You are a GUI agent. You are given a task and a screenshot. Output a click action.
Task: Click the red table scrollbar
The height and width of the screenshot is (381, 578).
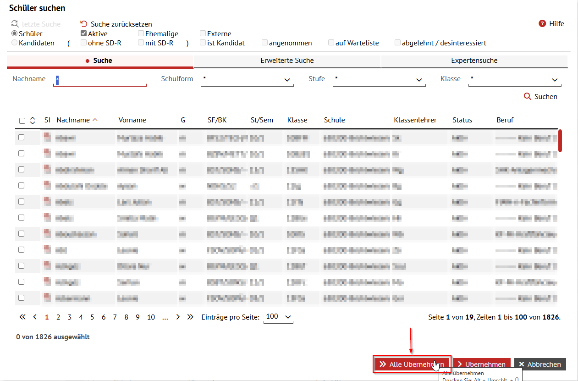(560, 141)
